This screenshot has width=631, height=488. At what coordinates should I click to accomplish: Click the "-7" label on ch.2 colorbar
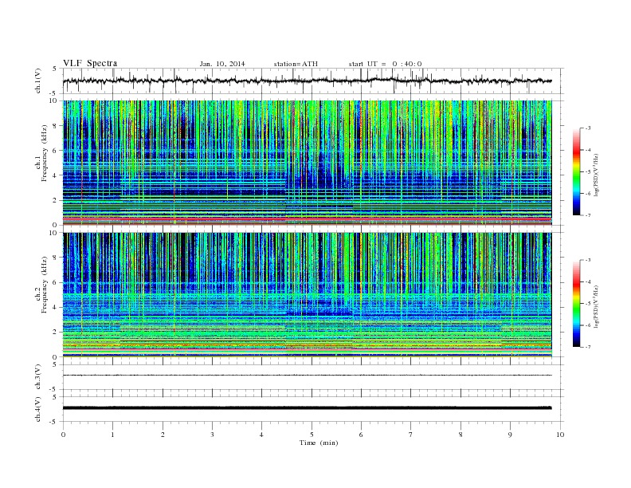[587, 347]
